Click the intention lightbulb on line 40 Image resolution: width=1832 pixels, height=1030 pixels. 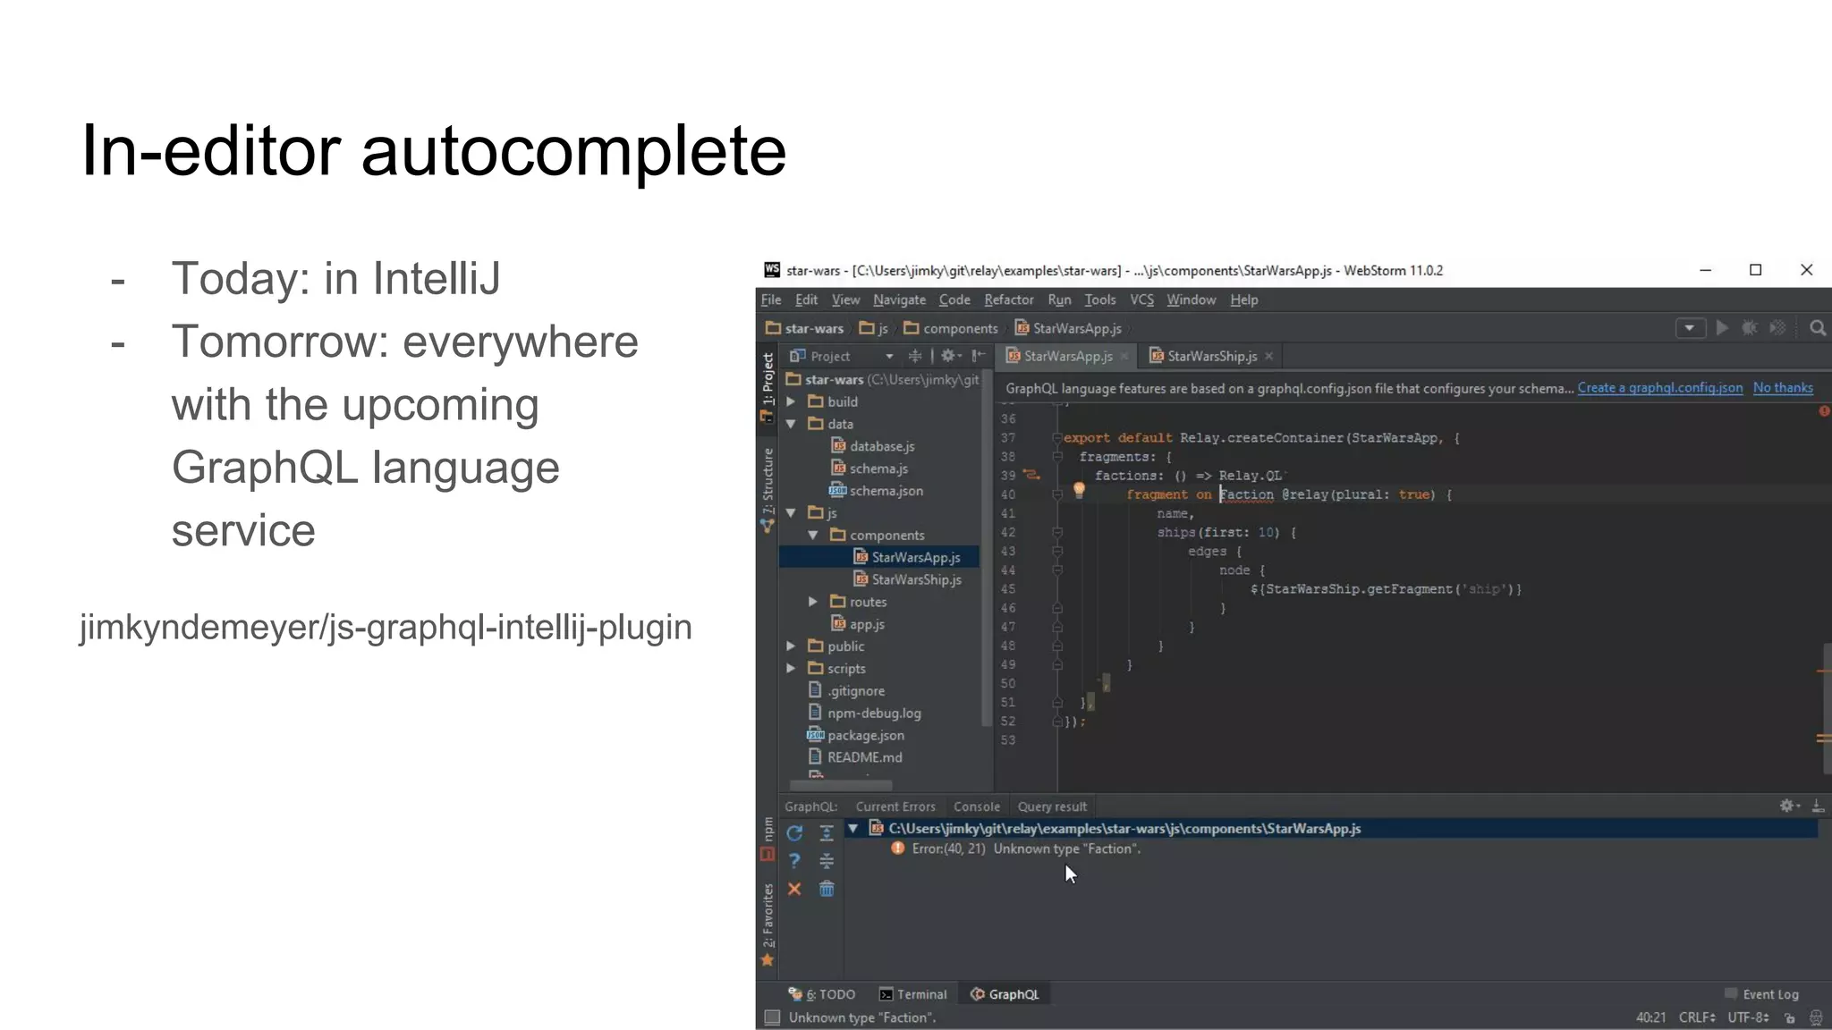click(1079, 490)
